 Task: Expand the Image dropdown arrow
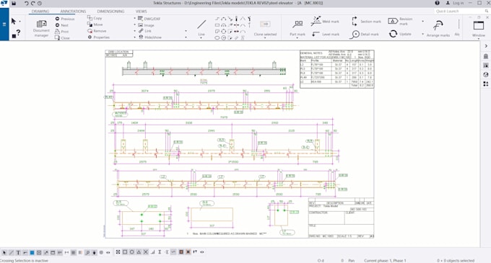coord(135,25)
